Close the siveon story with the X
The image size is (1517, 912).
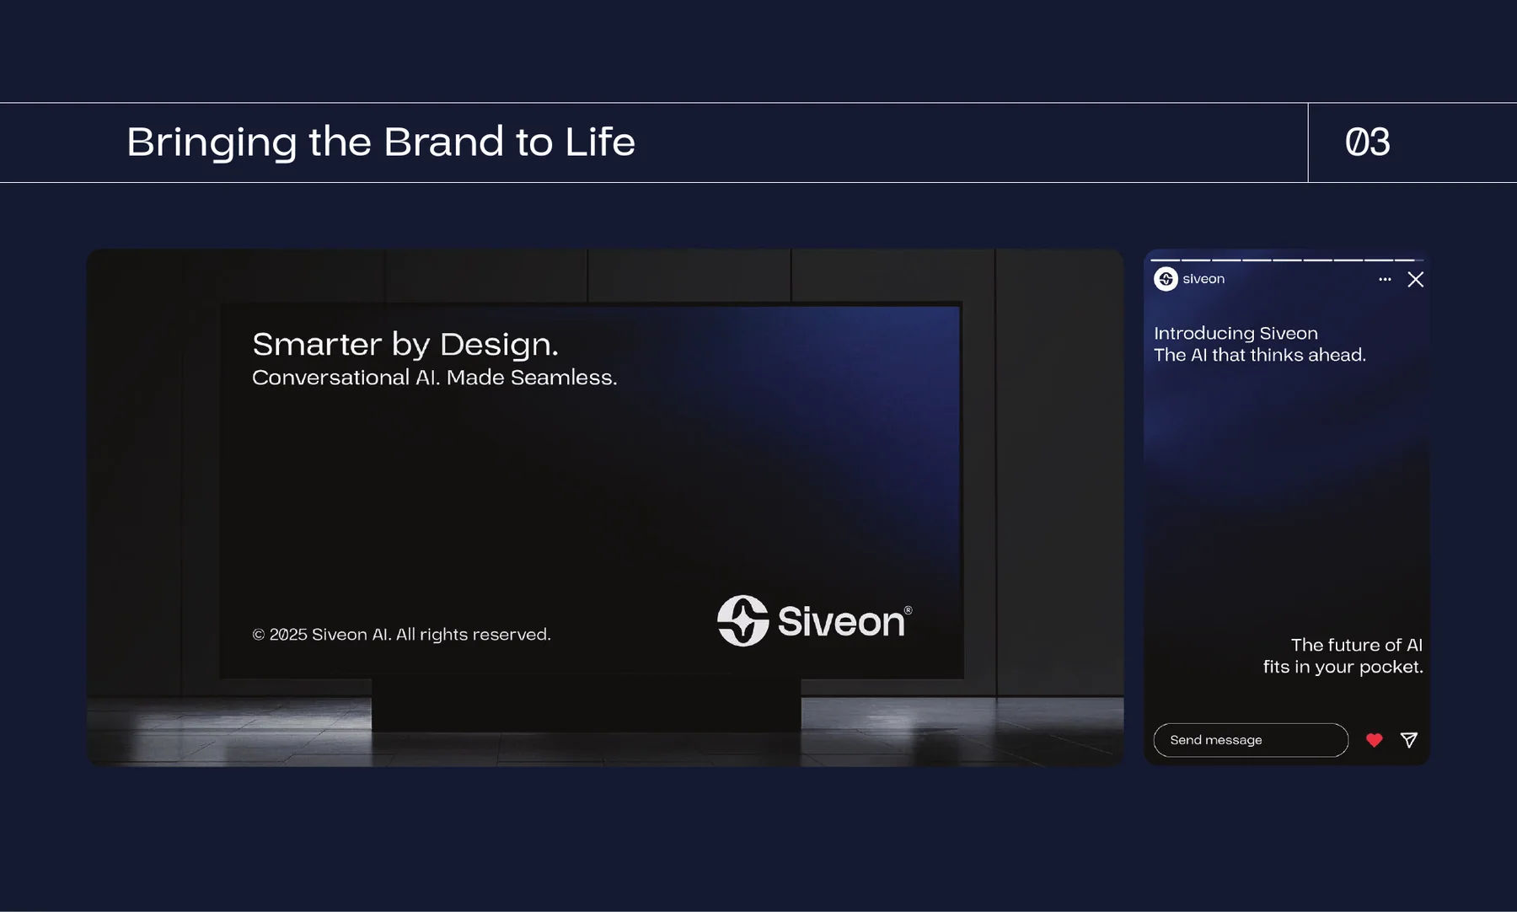(x=1416, y=279)
